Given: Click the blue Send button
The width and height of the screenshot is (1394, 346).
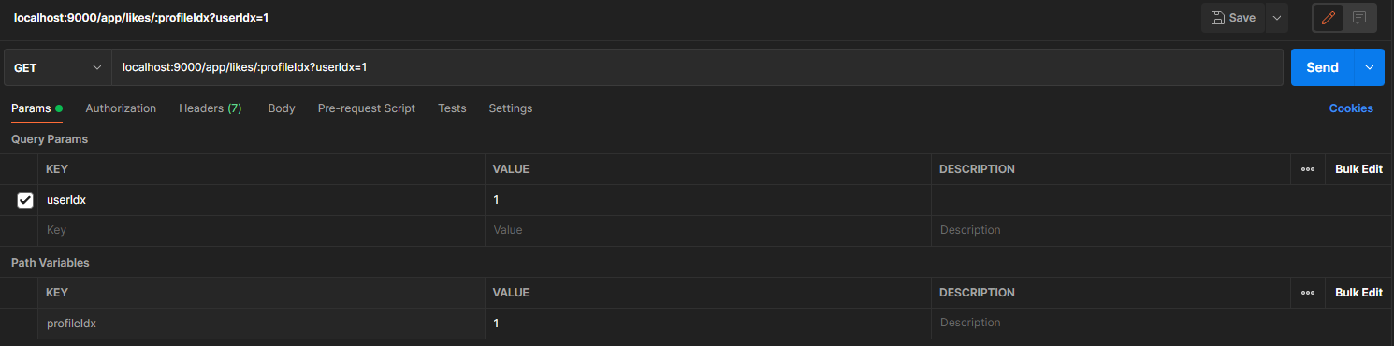Looking at the screenshot, I should pos(1323,67).
